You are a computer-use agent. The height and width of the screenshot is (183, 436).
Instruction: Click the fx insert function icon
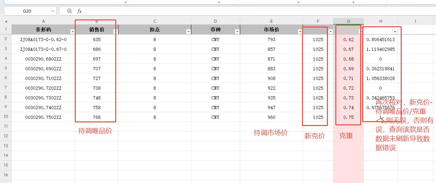(x=79, y=11)
